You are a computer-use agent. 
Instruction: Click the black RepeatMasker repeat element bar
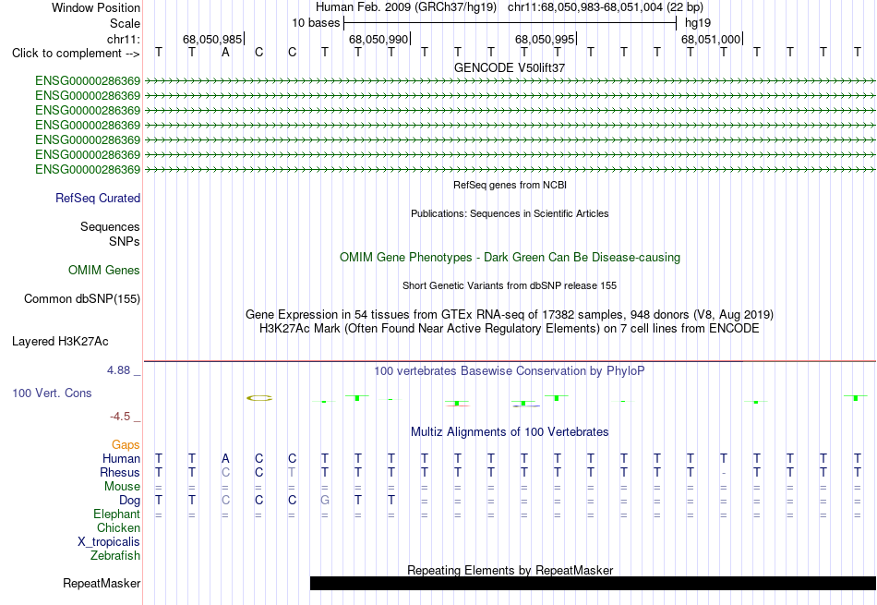[x=593, y=583]
